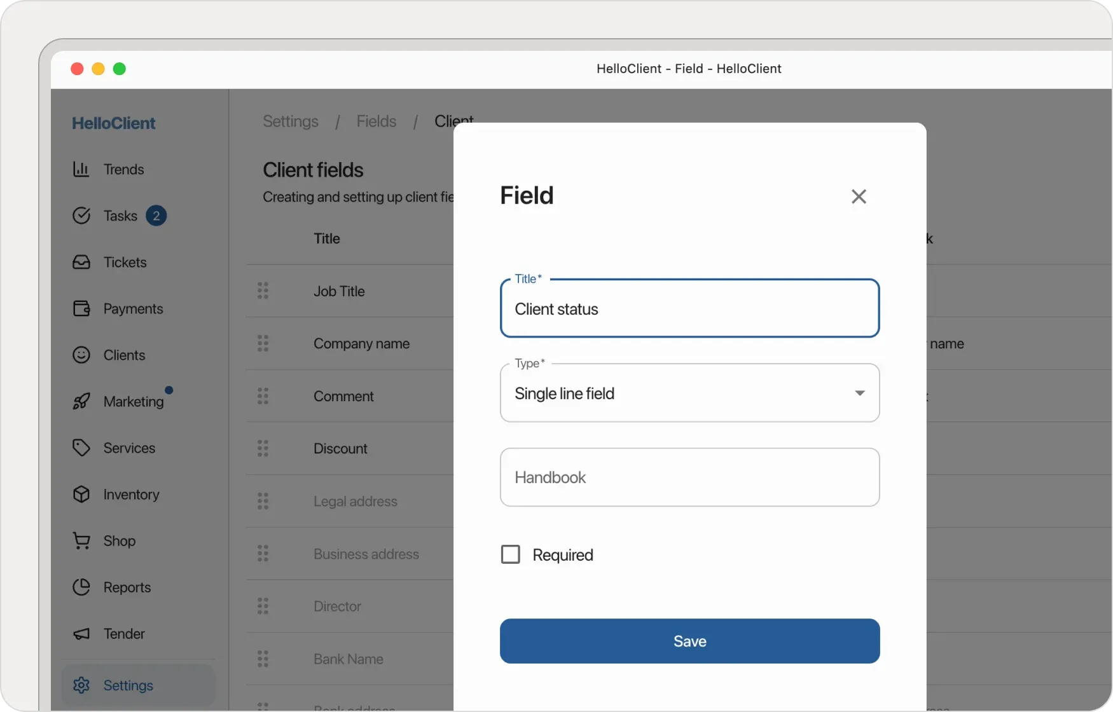
Task: Navigate to Fields in the breadcrumb
Action: [377, 121]
